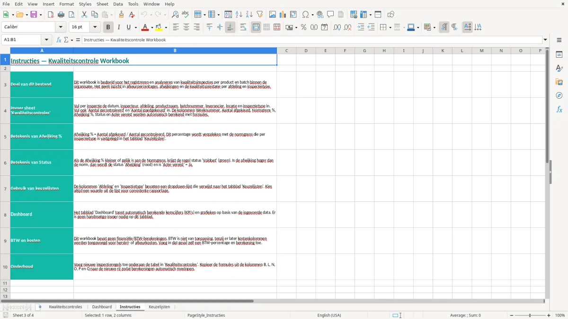This screenshot has width=568, height=319.
Task: Insert a hyperlink
Action: click(320, 15)
